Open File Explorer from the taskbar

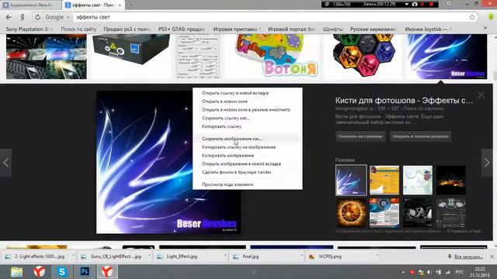point(16,272)
